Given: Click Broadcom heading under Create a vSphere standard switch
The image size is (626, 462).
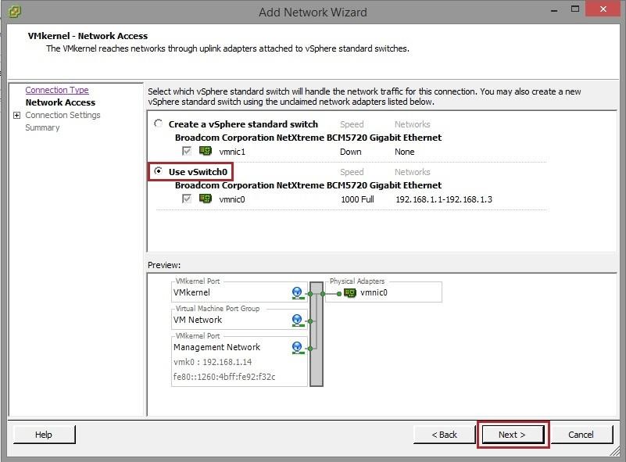Looking at the screenshot, I should tap(308, 138).
